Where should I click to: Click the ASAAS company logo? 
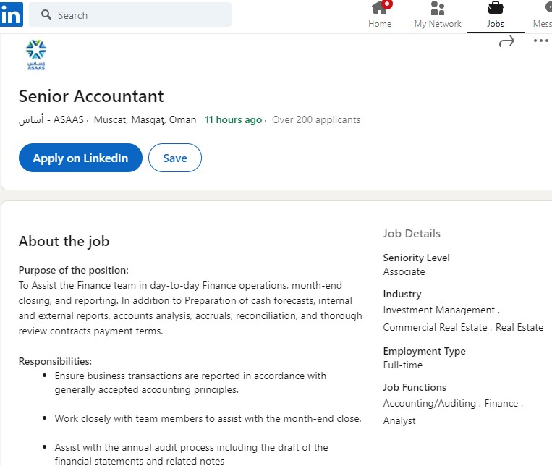(36, 55)
